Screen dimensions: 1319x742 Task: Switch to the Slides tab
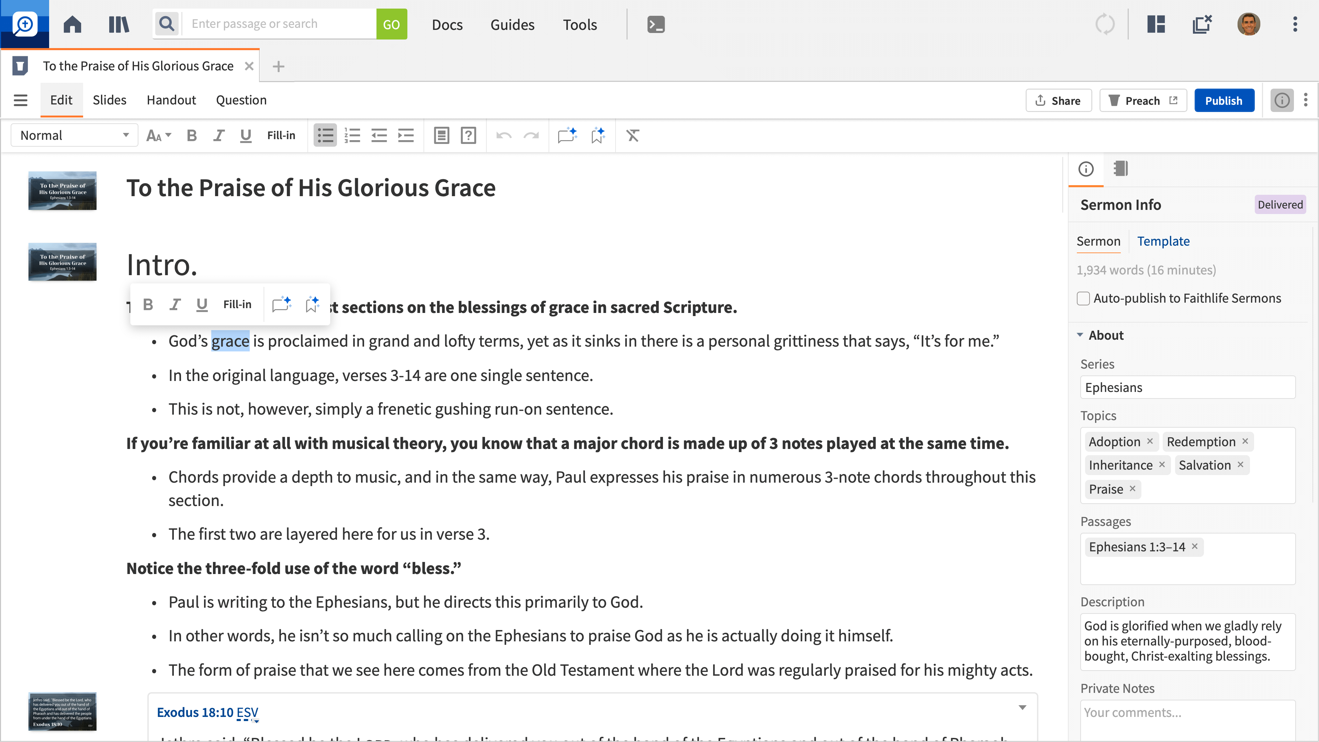[x=109, y=100]
